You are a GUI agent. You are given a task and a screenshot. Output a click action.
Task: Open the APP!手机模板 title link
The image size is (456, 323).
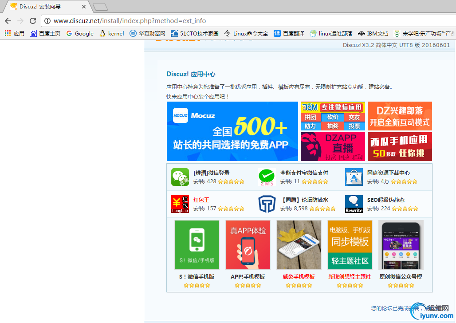coord(248,277)
